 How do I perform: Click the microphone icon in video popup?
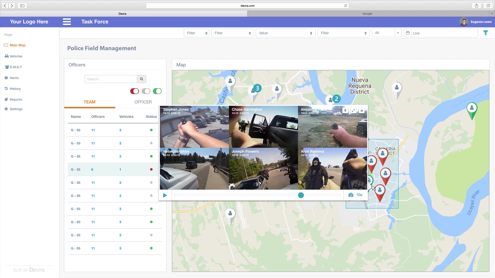coord(345,110)
